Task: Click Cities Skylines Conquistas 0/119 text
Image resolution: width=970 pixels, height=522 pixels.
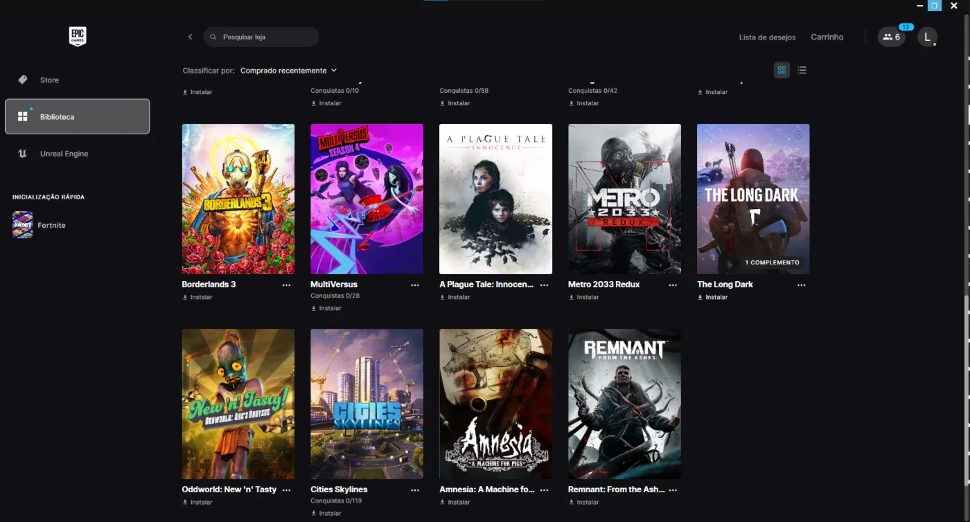Action: pyautogui.click(x=336, y=501)
